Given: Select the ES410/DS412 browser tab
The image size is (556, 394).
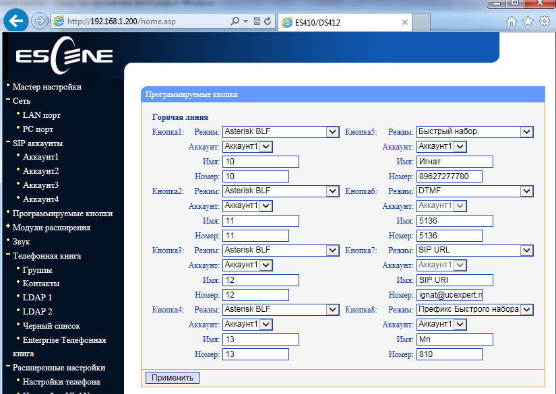Looking at the screenshot, I should tap(345, 22).
